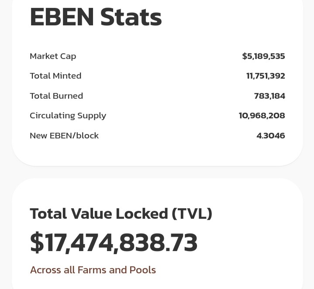Click the 11,751,392 total minted value

coord(266,76)
